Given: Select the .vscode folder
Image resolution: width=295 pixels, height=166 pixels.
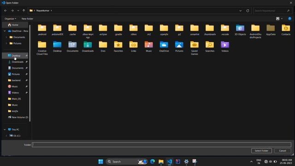Looking at the screenshot, I should pos(225,30).
